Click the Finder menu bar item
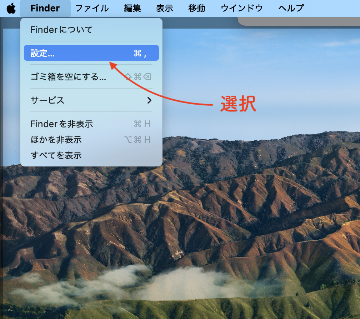The height and width of the screenshot is (319, 360). [45, 9]
